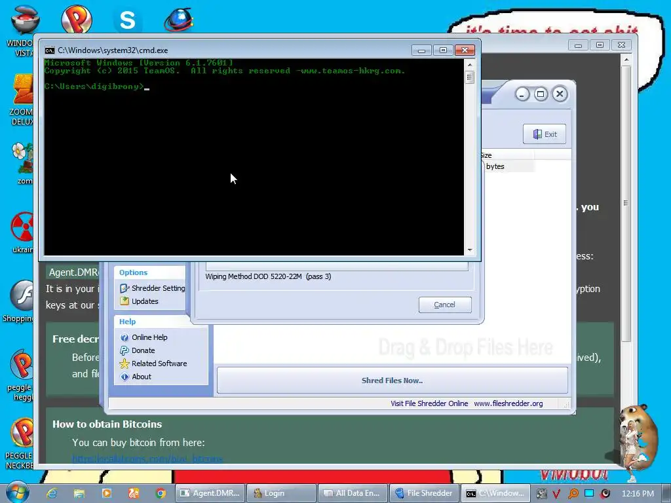
Task: Click the Related Software star icon
Action: 125,363
